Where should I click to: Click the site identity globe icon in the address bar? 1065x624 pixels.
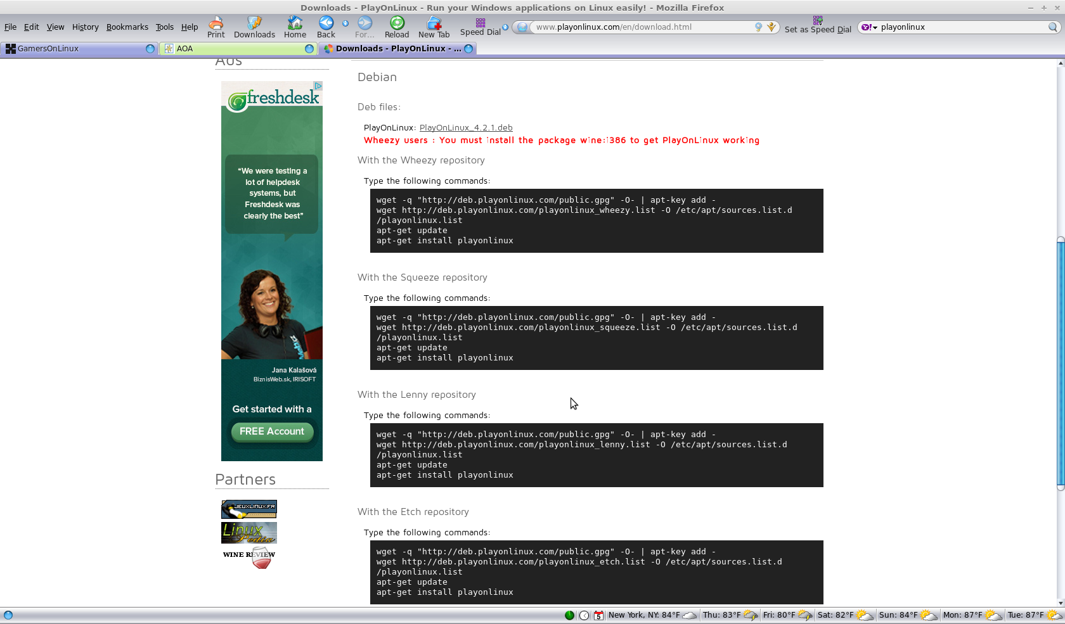pyautogui.click(x=522, y=27)
